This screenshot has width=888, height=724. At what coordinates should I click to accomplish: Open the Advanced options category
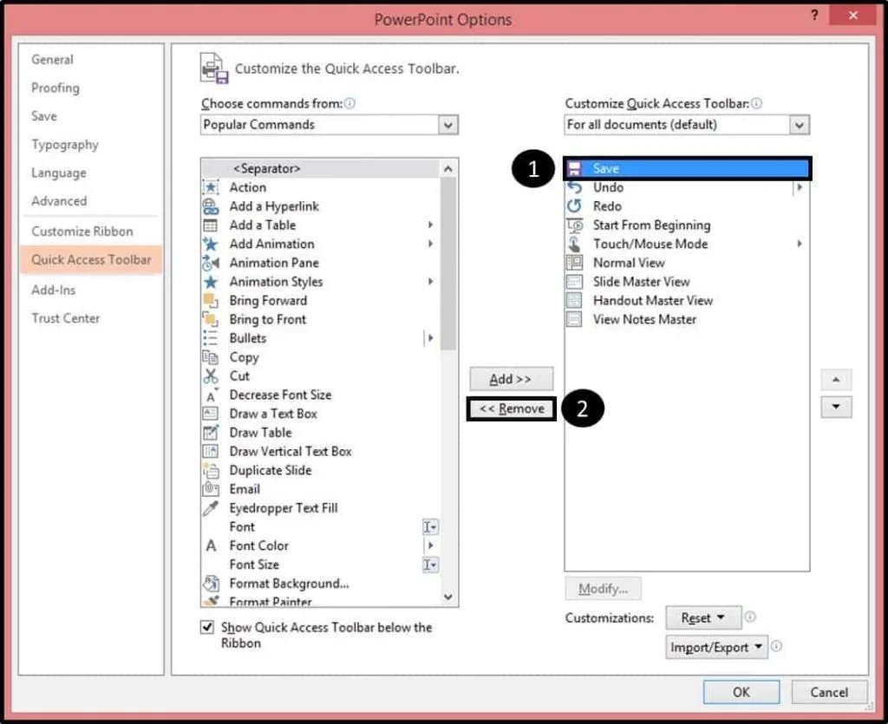[59, 201]
